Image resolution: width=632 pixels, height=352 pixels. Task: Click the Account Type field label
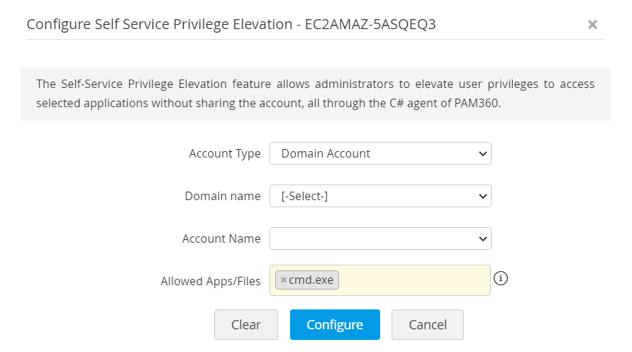click(225, 153)
